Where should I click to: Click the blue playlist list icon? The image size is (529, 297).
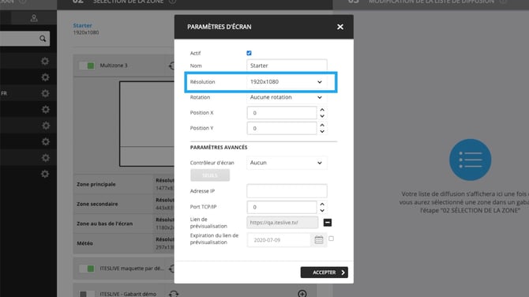pyautogui.click(x=471, y=160)
